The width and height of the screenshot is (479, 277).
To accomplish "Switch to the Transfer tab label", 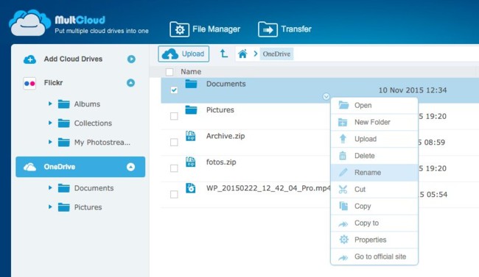I will coord(296,29).
